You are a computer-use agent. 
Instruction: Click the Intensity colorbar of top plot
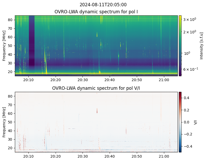point(180,46)
